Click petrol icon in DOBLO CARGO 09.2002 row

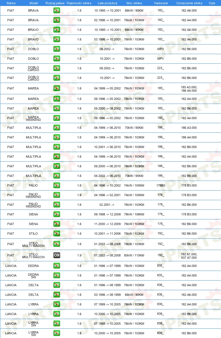[57, 68]
